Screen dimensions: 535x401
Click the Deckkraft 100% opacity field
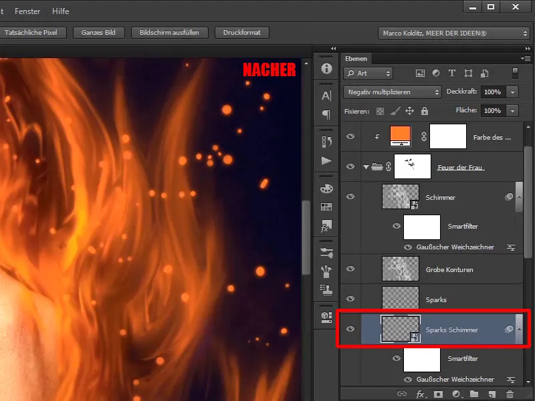point(493,92)
